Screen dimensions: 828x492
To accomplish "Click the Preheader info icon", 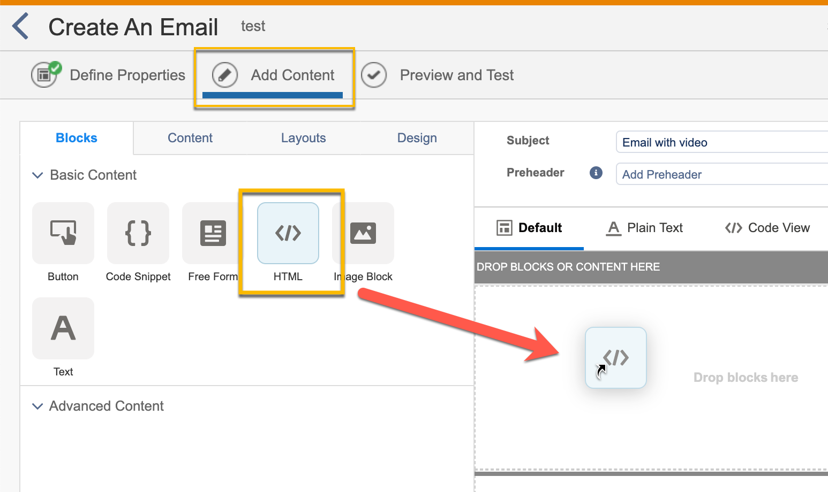I will pos(596,173).
